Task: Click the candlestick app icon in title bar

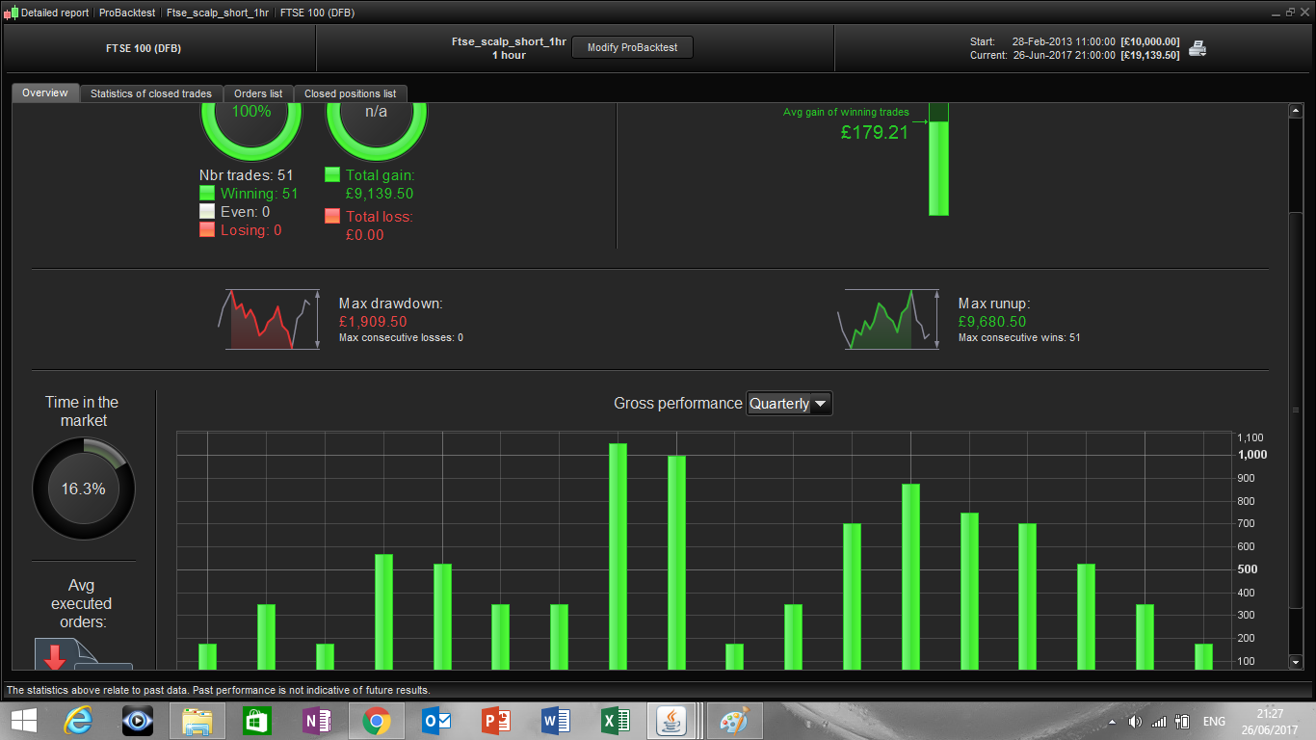Action: 12,13
